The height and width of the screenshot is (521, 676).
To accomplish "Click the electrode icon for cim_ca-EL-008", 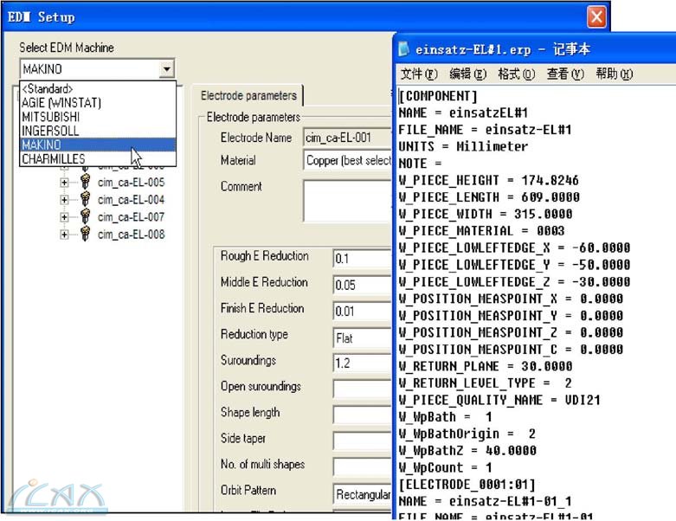I will 85,235.
